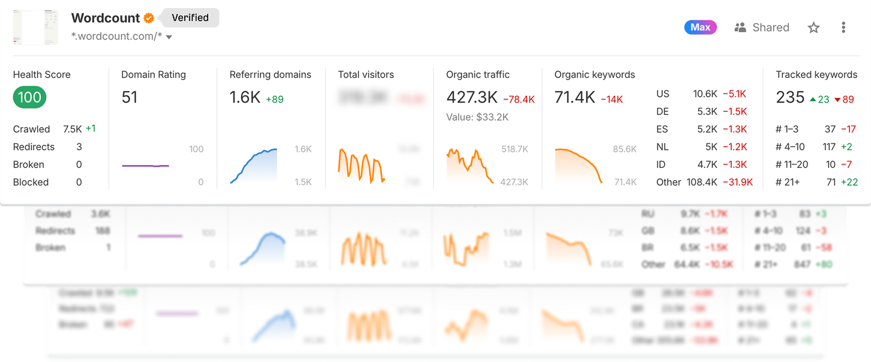
Task: Open the Wordcount project thumbnail
Action: point(35,27)
